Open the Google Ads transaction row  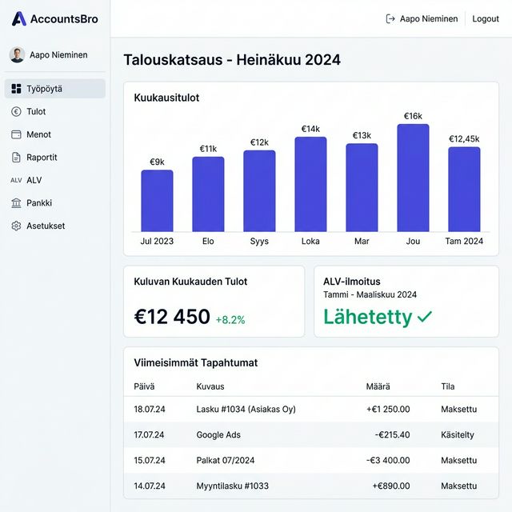311,434
